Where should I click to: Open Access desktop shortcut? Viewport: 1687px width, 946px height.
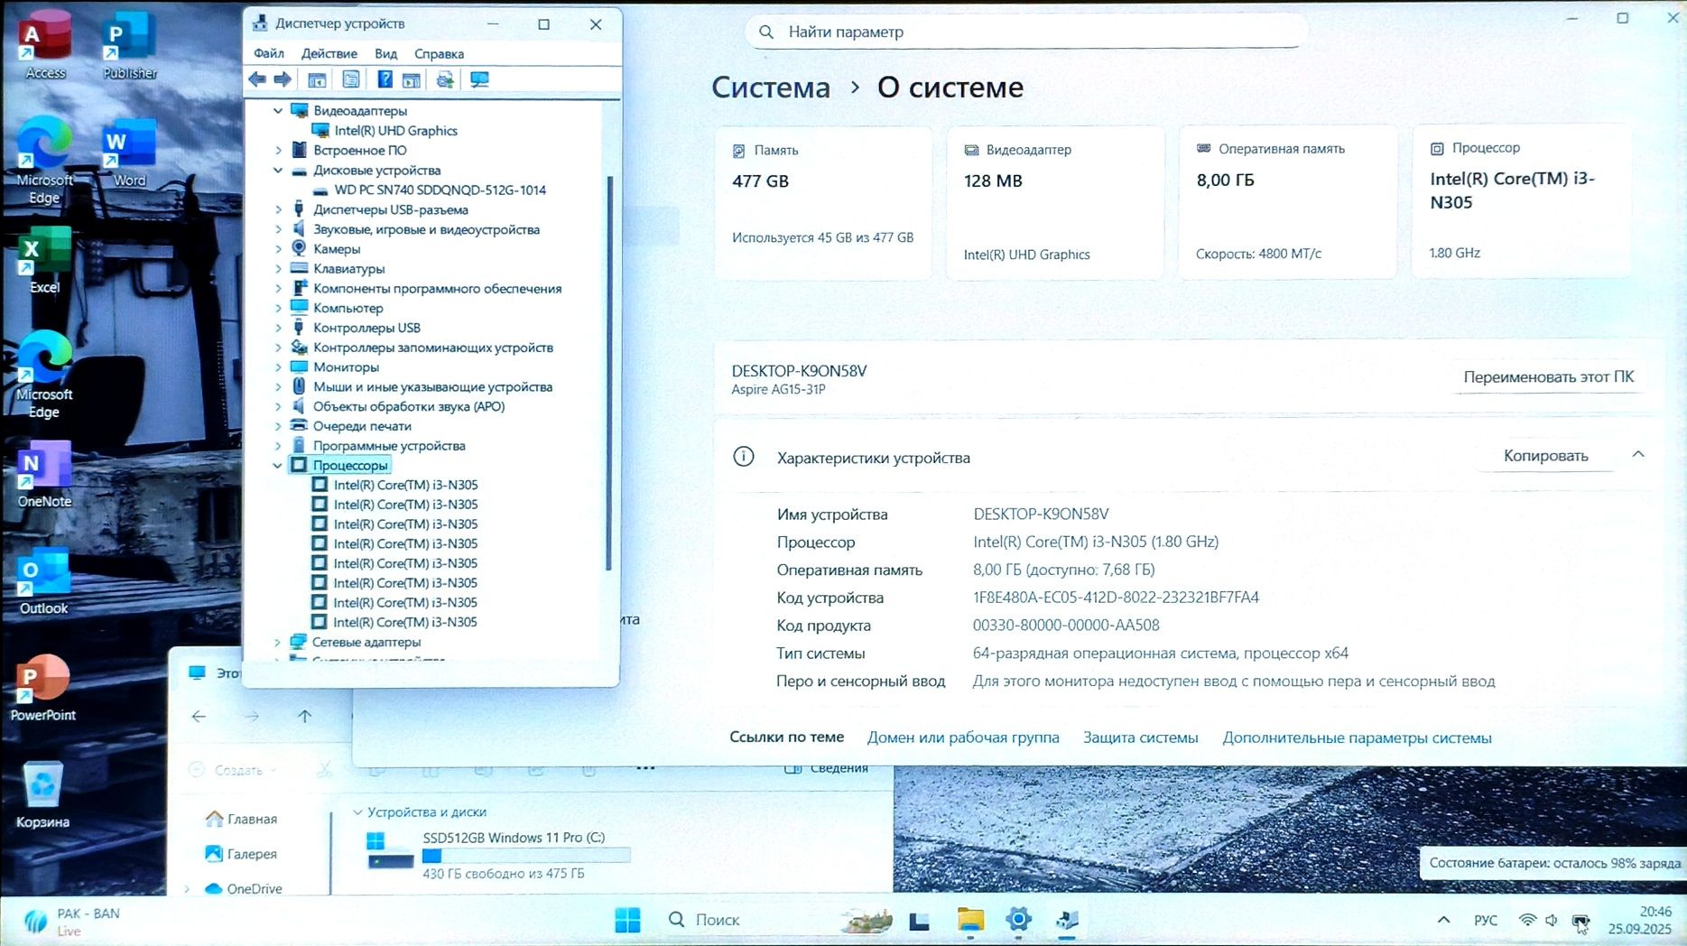point(44,44)
